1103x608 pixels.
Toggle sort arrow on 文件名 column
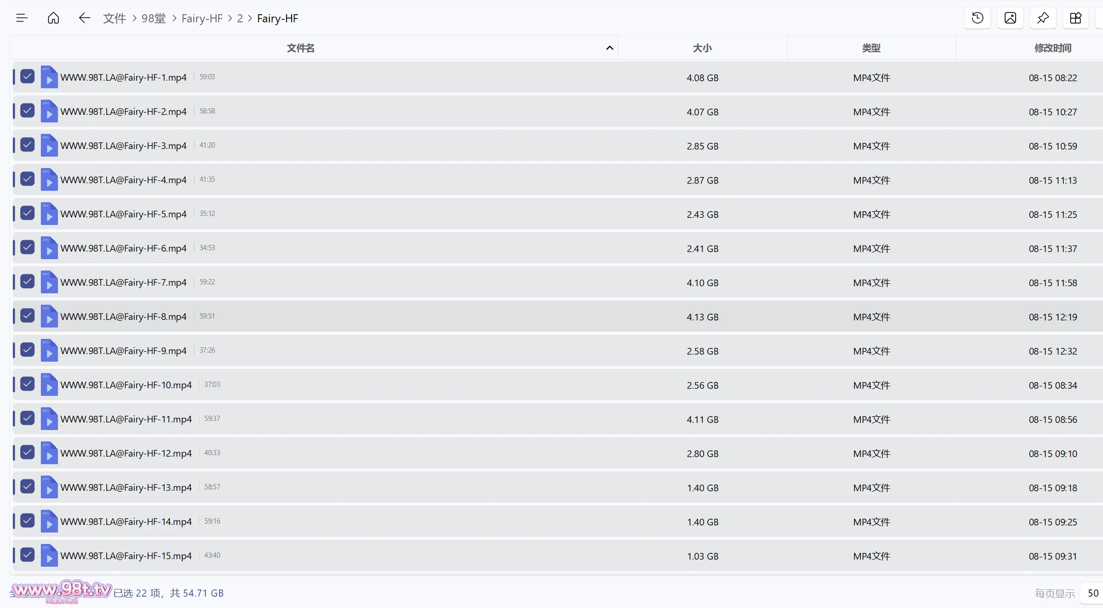click(609, 48)
